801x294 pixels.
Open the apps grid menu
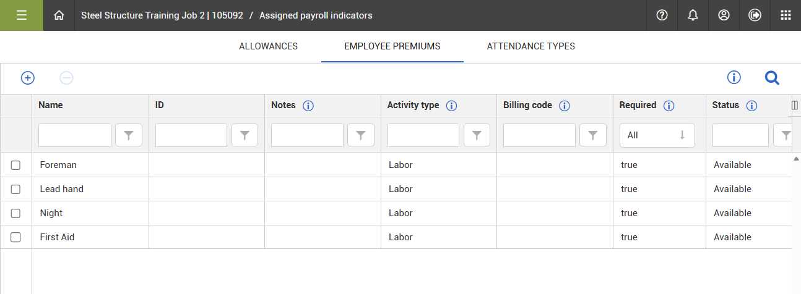click(786, 15)
